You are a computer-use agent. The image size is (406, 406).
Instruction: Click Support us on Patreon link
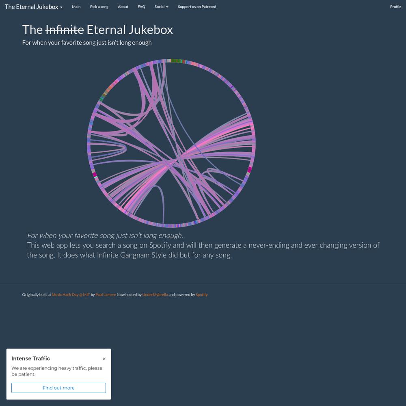coord(197,7)
